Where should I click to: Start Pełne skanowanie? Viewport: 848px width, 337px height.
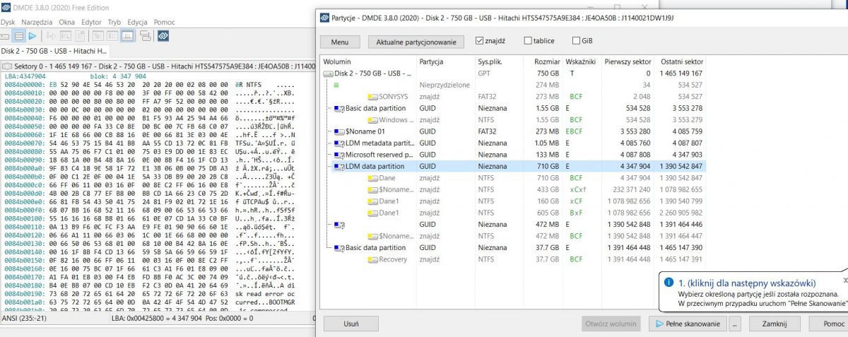click(x=688, y=324)
